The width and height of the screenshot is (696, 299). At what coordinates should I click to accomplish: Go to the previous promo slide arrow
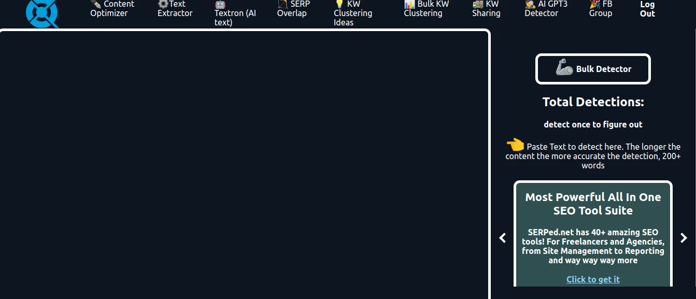click(502, 238)
